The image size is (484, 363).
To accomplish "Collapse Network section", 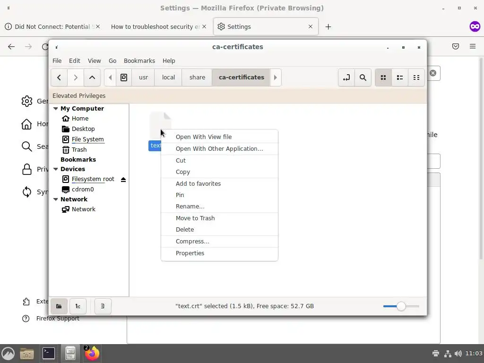I will (56, 199).
